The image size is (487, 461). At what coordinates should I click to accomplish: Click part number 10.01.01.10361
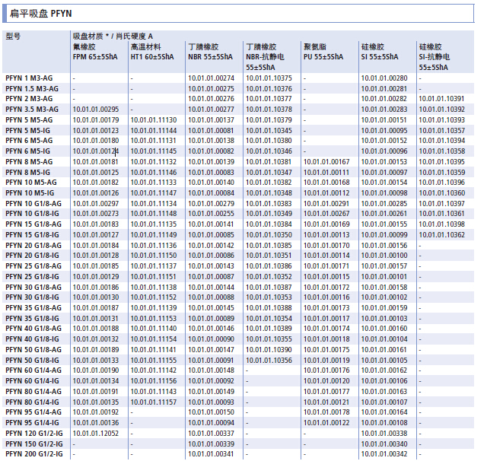coord(442,214)
